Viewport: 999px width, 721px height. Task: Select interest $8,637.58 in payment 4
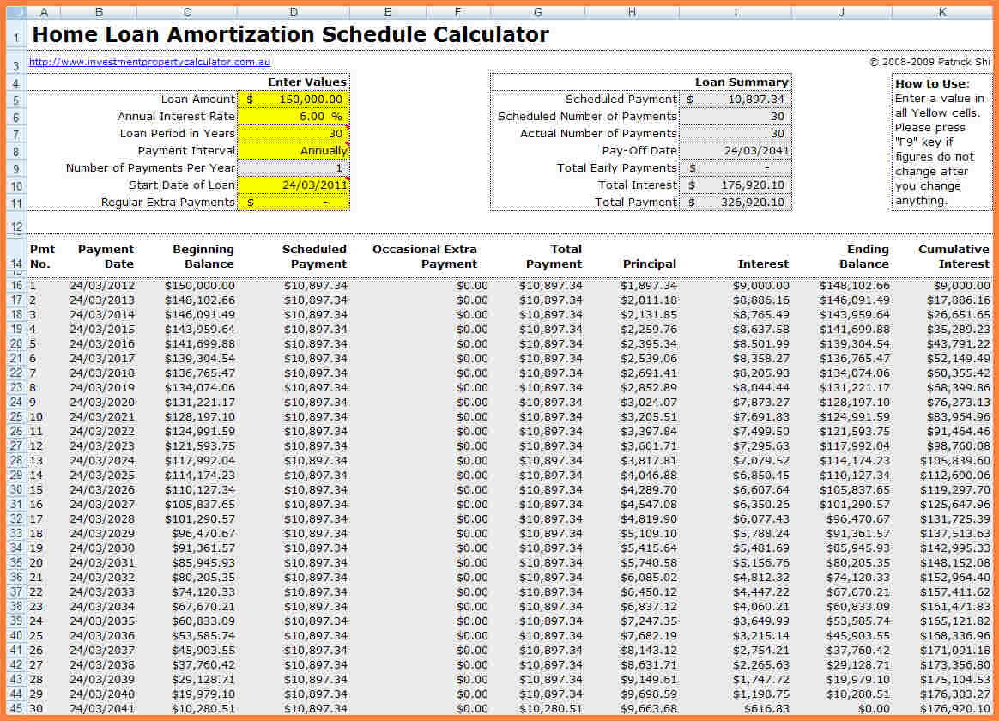coord(760,330)
